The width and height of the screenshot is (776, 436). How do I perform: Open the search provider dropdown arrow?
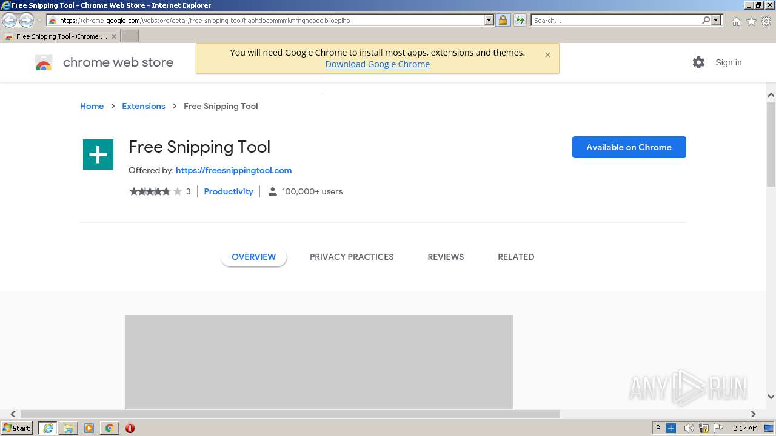click(x=716, y=21)
